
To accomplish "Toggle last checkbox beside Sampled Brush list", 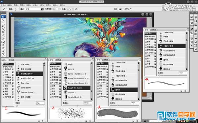I will [x=50, y=97].
